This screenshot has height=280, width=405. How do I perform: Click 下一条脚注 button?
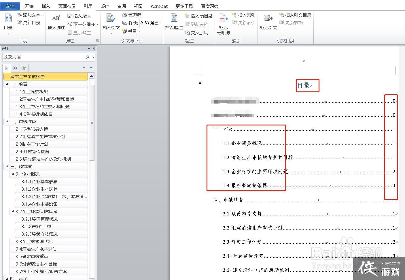81,24
